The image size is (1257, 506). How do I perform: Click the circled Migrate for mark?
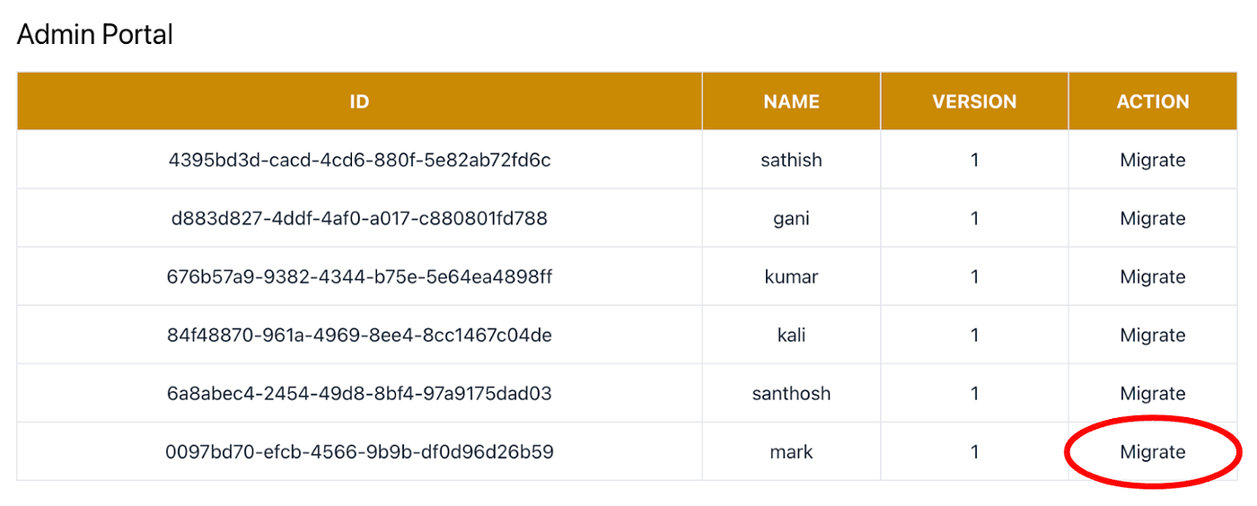1153,452
